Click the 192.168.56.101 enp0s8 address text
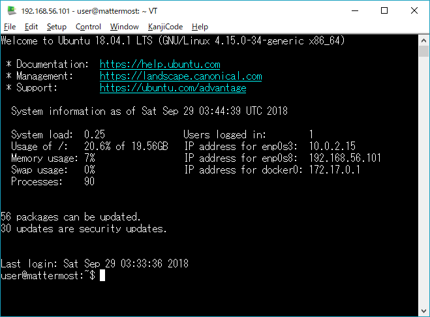430x317 pixels. click(x=345, y=158)
